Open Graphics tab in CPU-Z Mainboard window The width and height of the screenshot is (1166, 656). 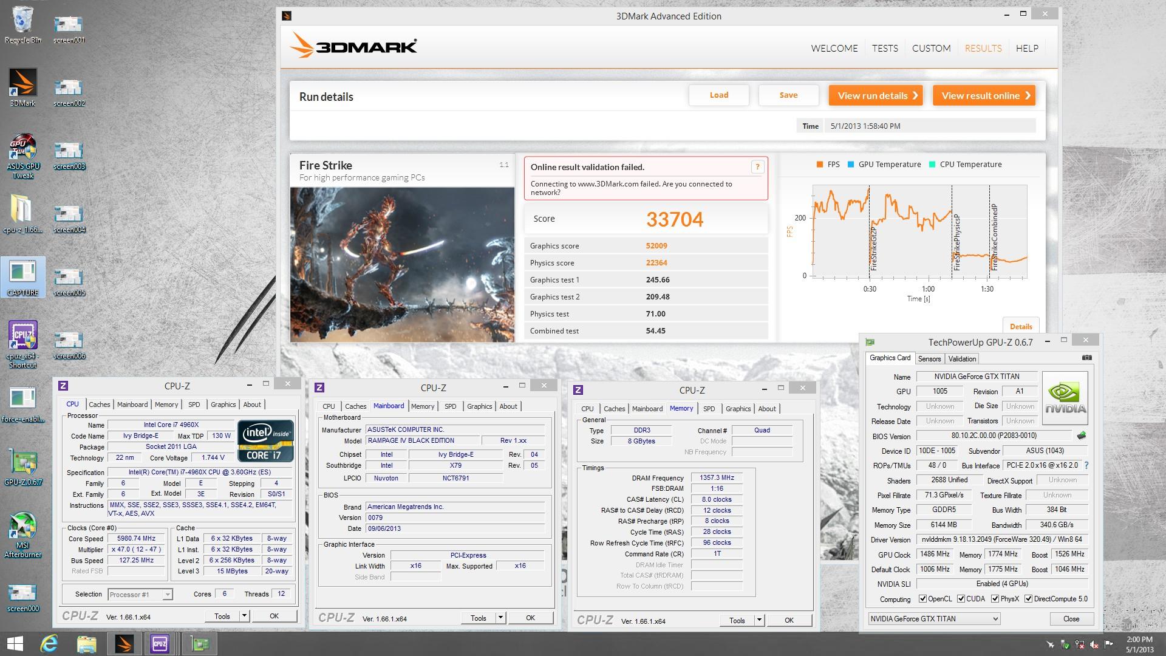click(479, 406)
